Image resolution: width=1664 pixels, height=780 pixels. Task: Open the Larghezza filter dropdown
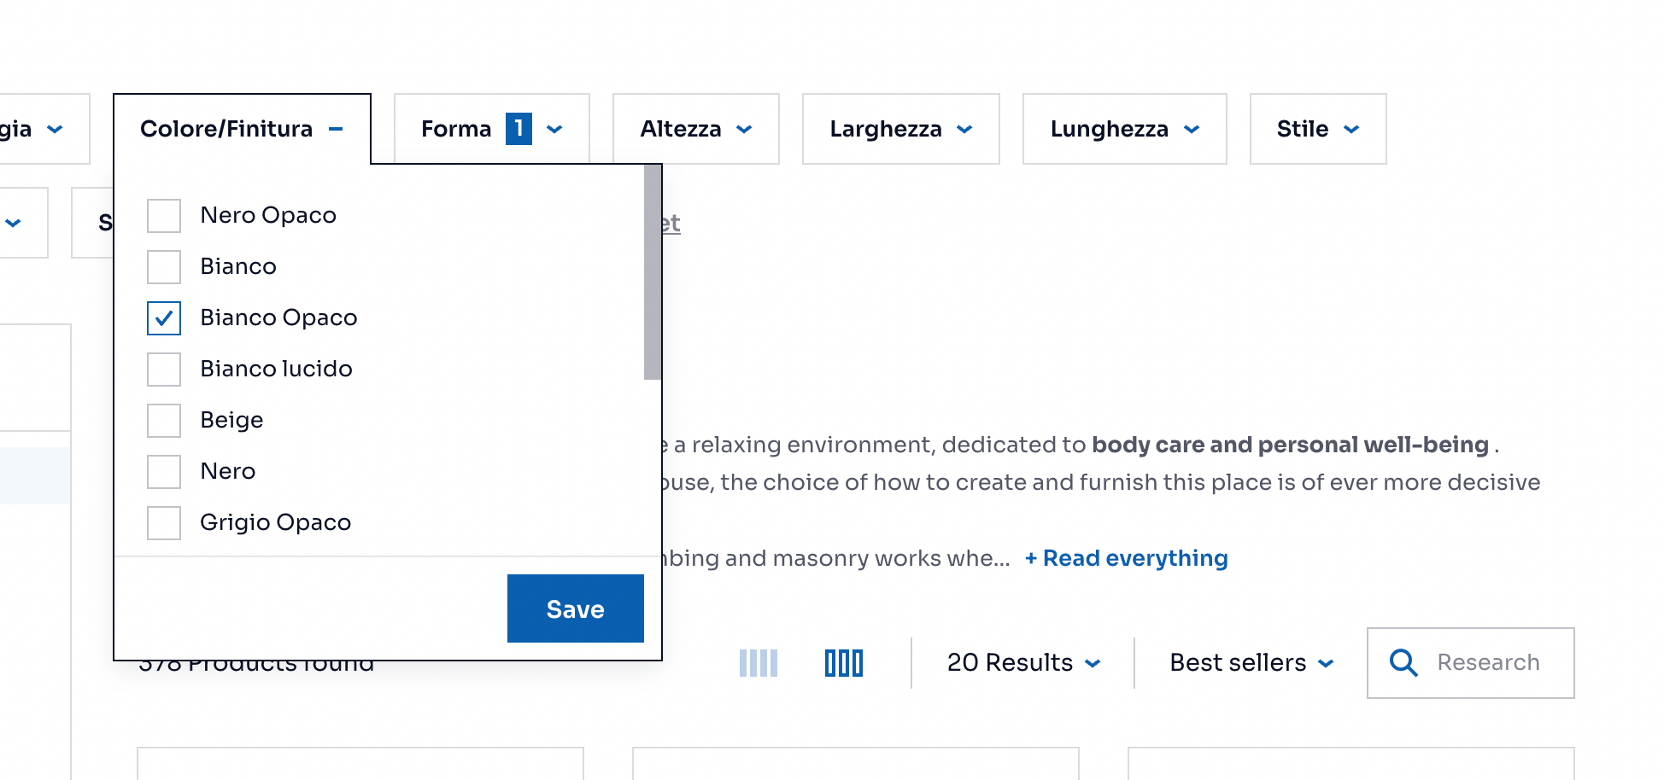point(900,129)
